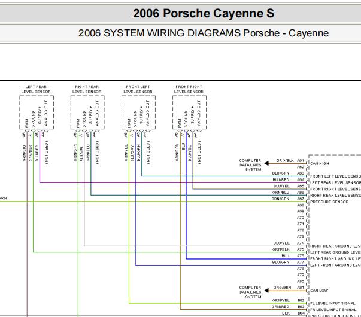Viewport: 361px width, 317px height.
Task: Select the Left Rear Level Sensor box
Action: (37, 112)
